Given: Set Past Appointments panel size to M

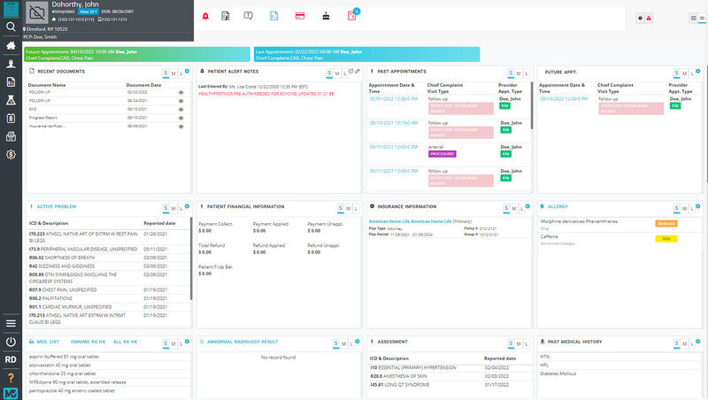Looking at the screenshot, I should tap(519, 73).
